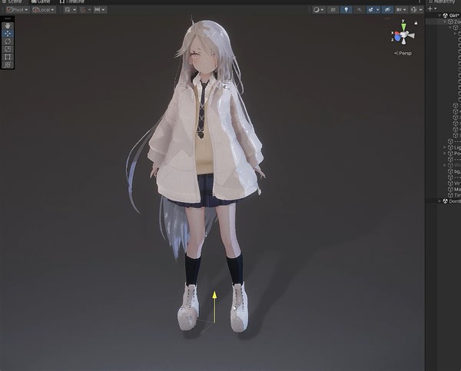The image size is (461, 371).
Task: Select the Scale tool
Action: pos(8,49)
